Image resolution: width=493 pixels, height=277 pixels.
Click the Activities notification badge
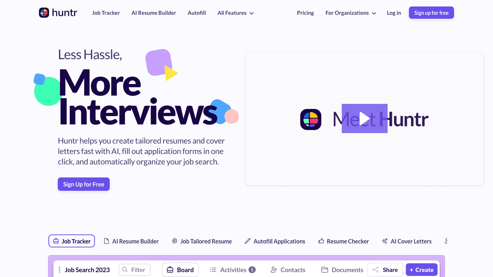pyautogui.click(x=252, y=270)
